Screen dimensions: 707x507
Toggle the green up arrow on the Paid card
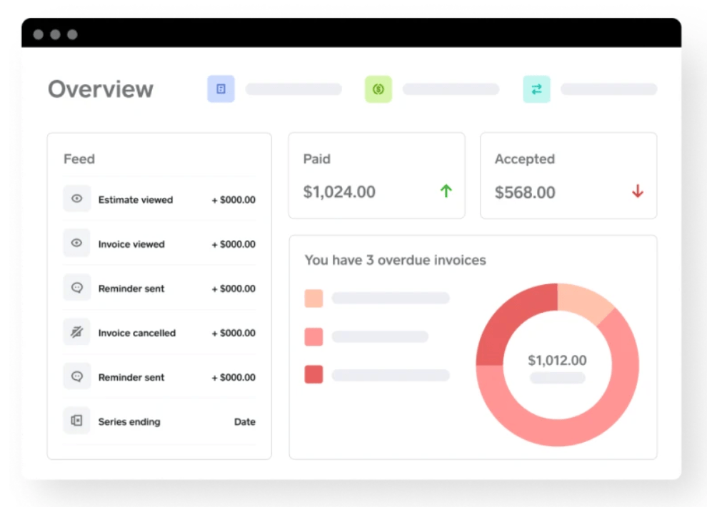click(446, 191)
